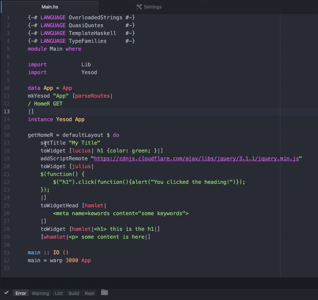Open the Settings tab
The image size is (318, 300).
pyautogui.click(x=153, y=7)
